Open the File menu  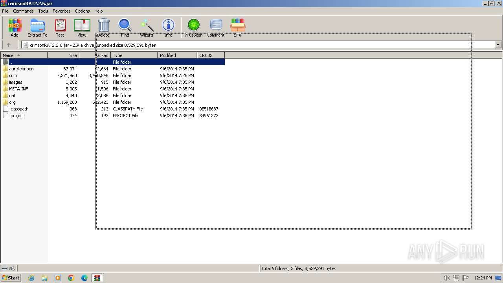pyautogui.click(x=5, y=11)
